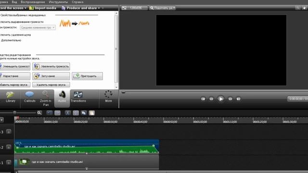Open volume variation dropdown Среднее изменение
308x173 pixels.
(38, 28)
